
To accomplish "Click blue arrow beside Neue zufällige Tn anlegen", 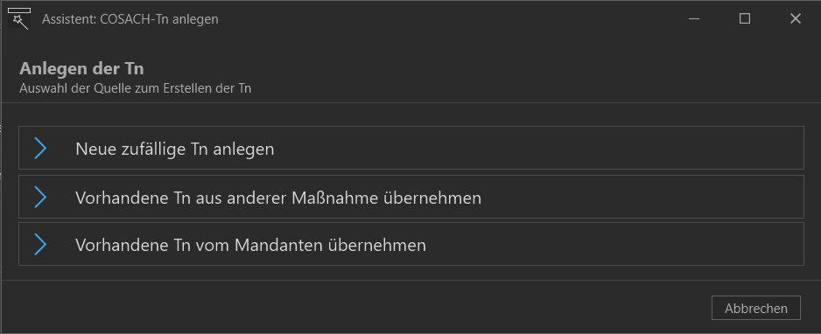I will (x=40, y=149).
